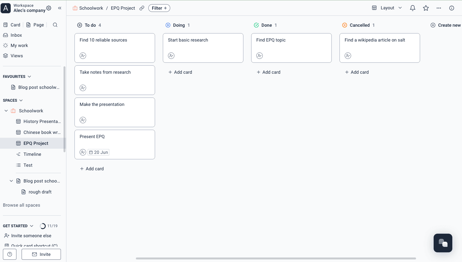Screen dimensions: 462x262
Task: Assign member on Start basic research card
Action: pos(171,56)
